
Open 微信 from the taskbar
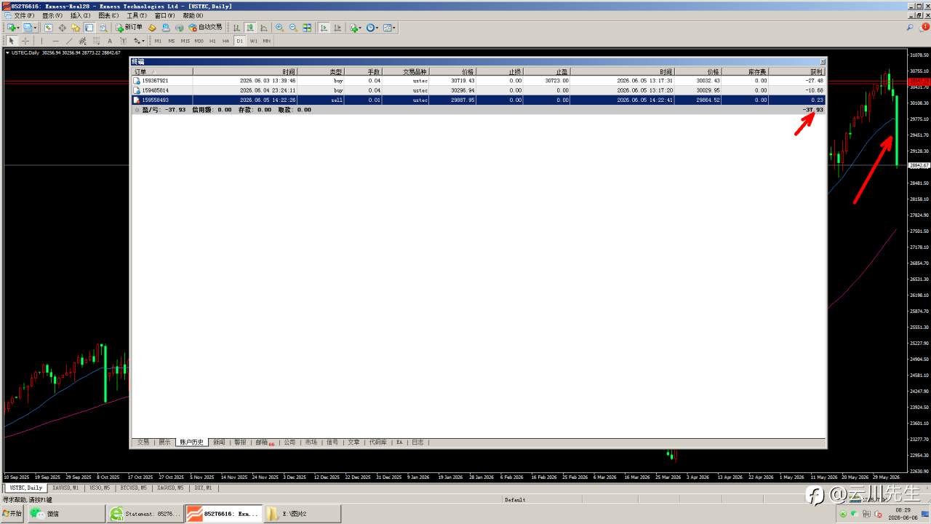tap(66, 514)
